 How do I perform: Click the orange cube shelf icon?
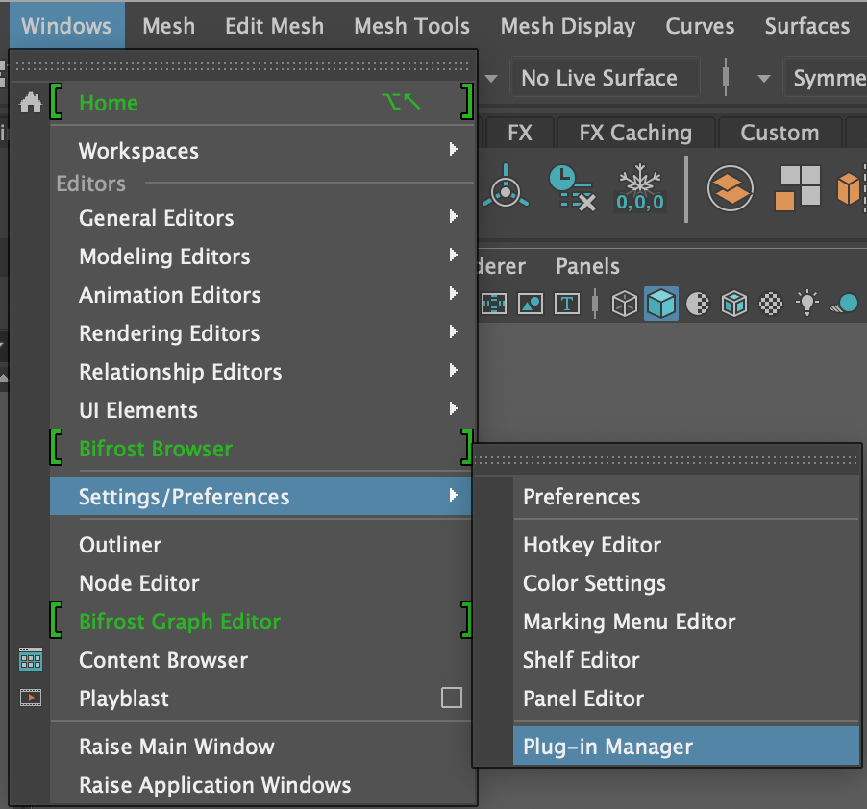pyautogui.click(x=851, y=188)
